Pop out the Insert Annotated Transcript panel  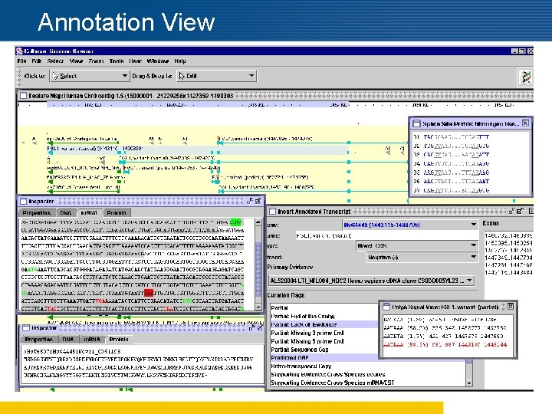tap(521, 212)
